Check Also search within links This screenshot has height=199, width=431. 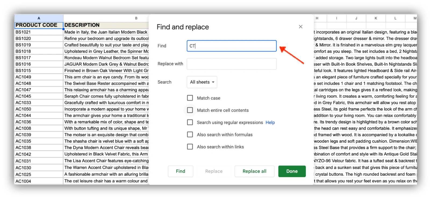(190, 147)
